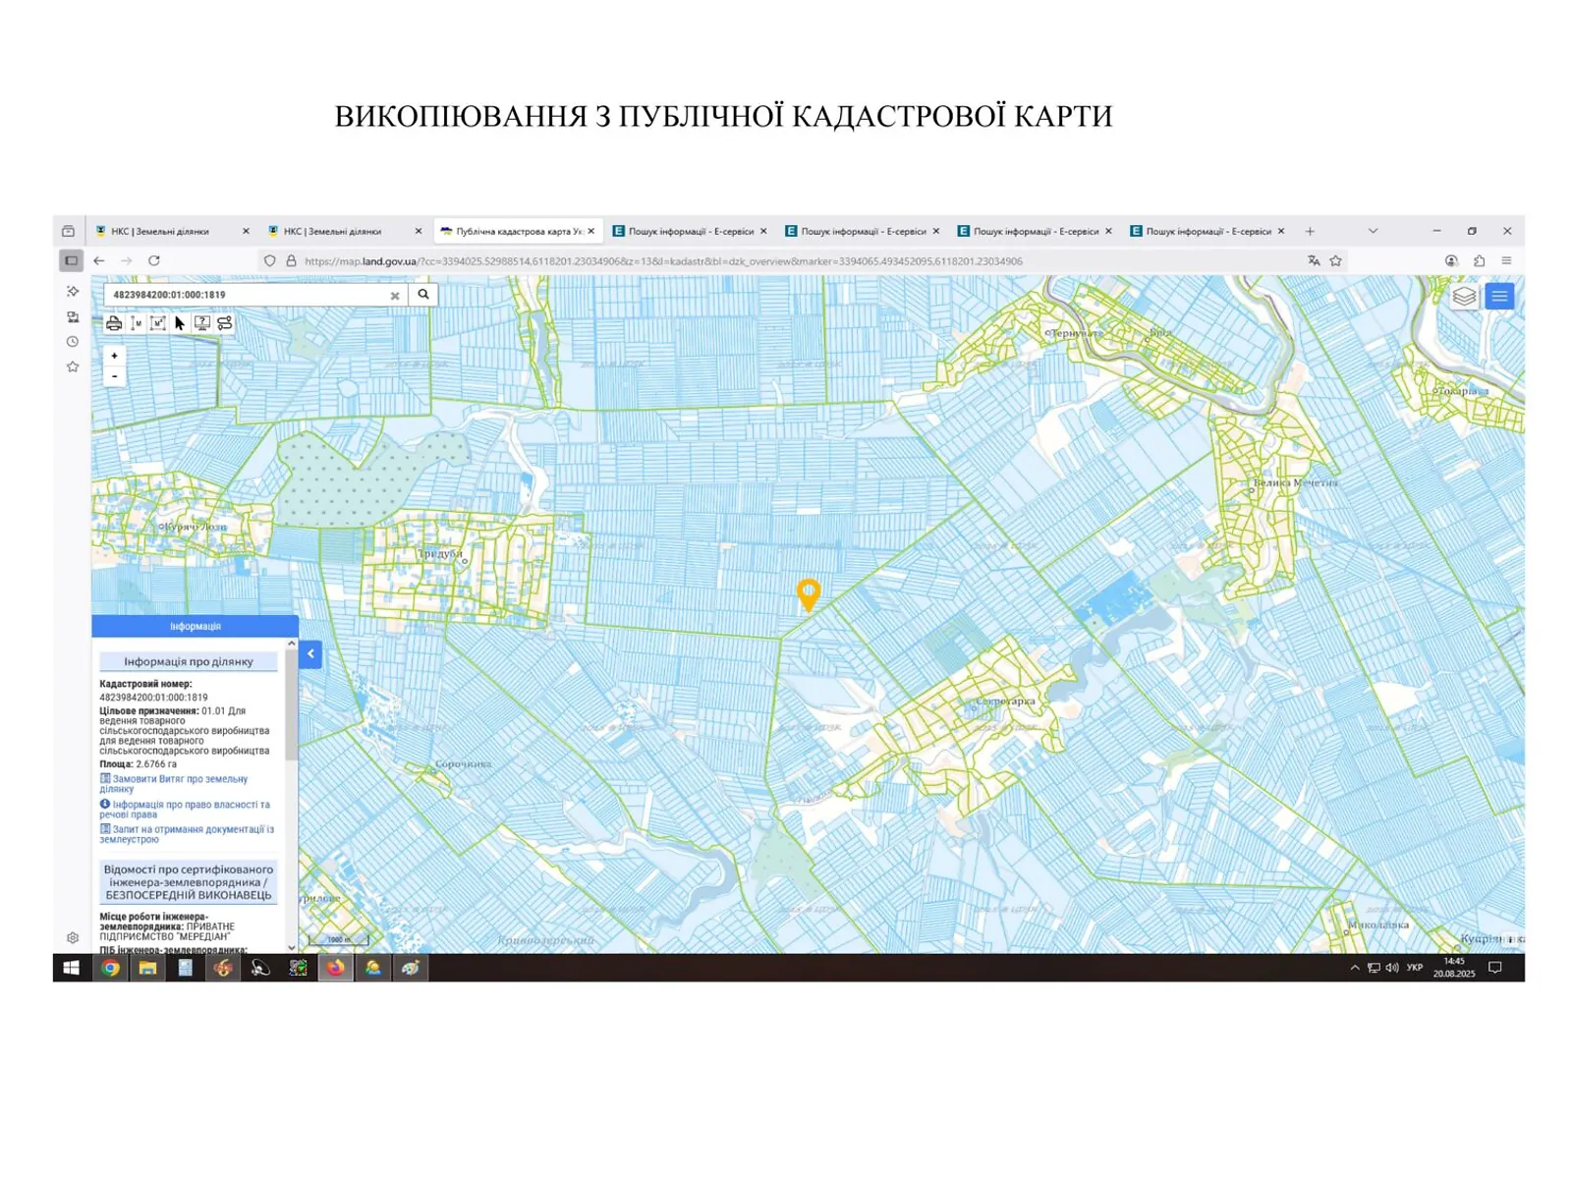The width and height of the screenshot is (1572, 1179).
Task: Open the map layers panel icon
Action: point(1464,296)
